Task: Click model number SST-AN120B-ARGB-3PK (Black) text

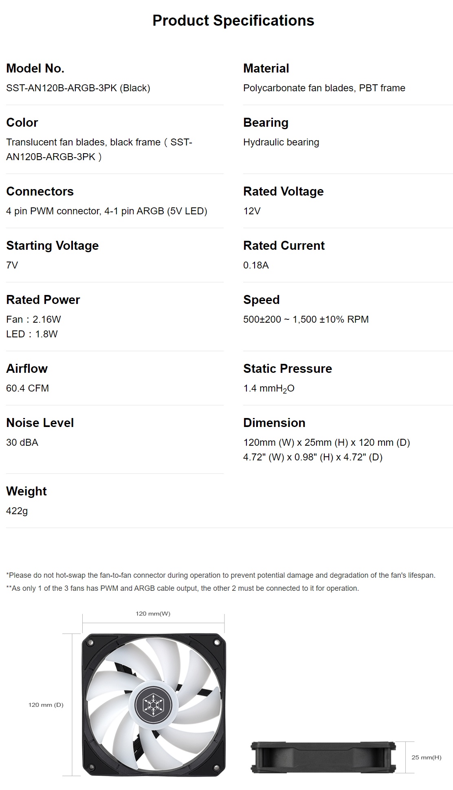Action: (x=78, y=88)
